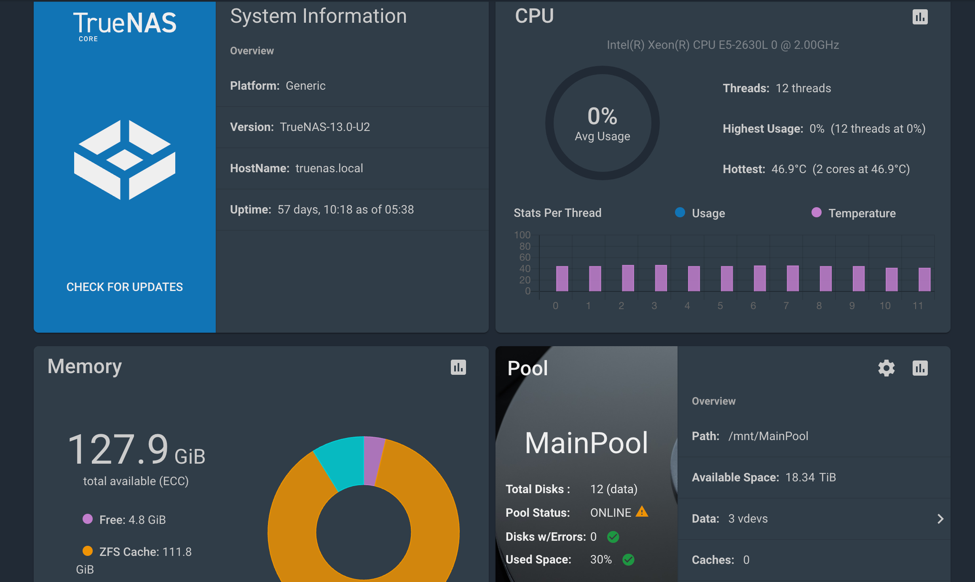Open Memory reports chart icon

tap(458, 367)
